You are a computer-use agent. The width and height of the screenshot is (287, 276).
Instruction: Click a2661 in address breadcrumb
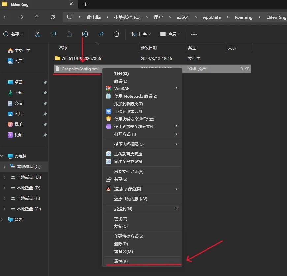(x=183, y=17)
